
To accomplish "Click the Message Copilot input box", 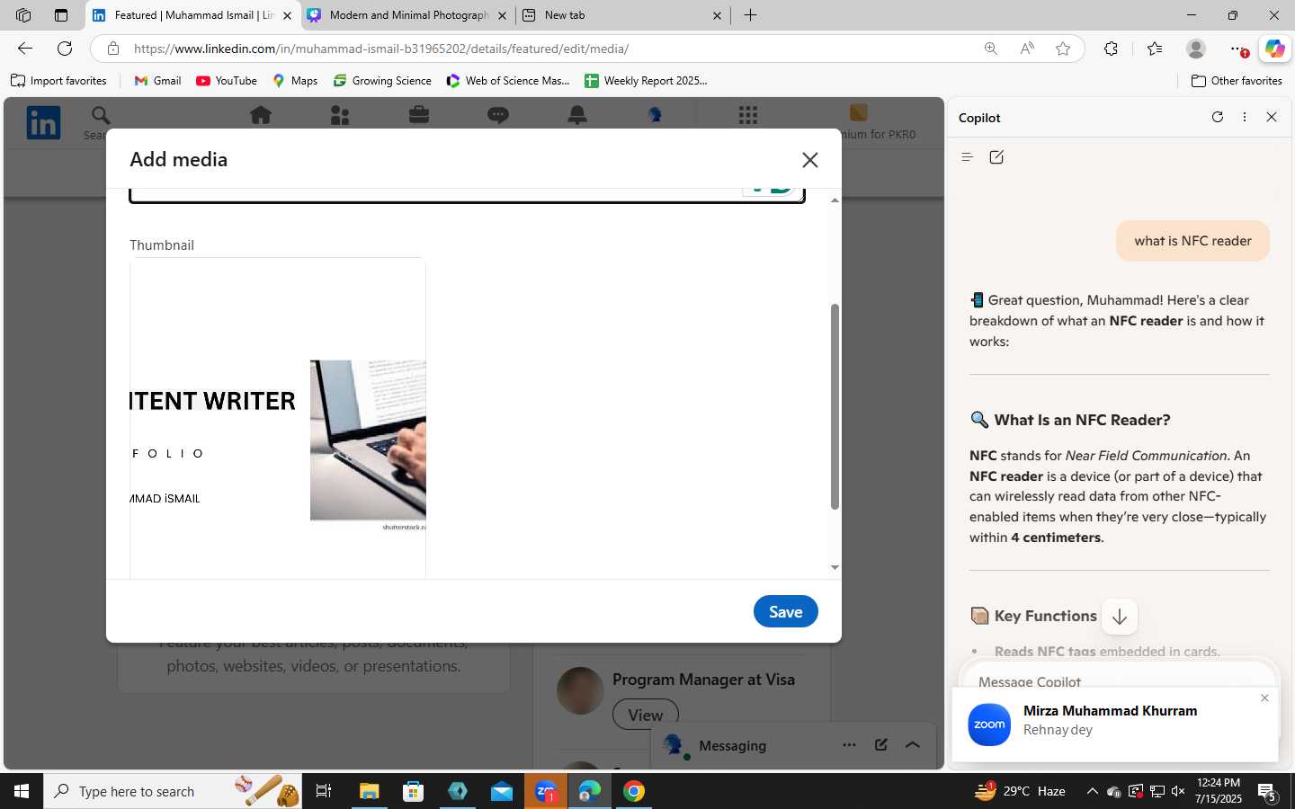I will click(1119, 681).
